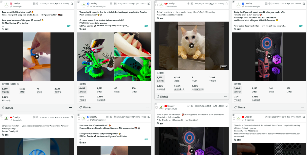Viewport: 307px width, 155px height.
Task: Click add-tag icon on Instagram post card
Action: (x=3, y=108)
